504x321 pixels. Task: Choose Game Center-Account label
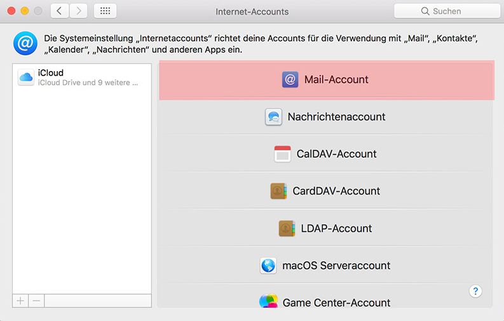pos(336,303)
